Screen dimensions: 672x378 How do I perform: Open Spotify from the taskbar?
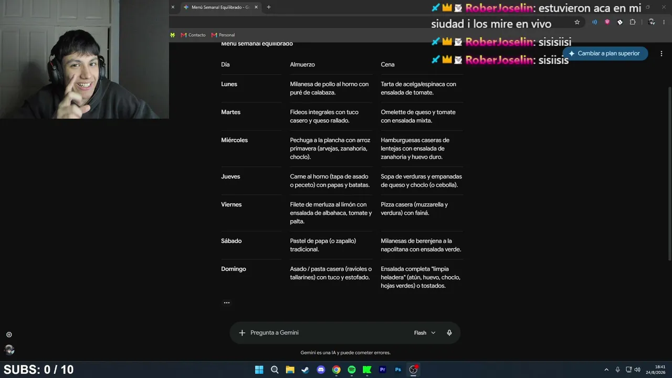tap(352, 370)
